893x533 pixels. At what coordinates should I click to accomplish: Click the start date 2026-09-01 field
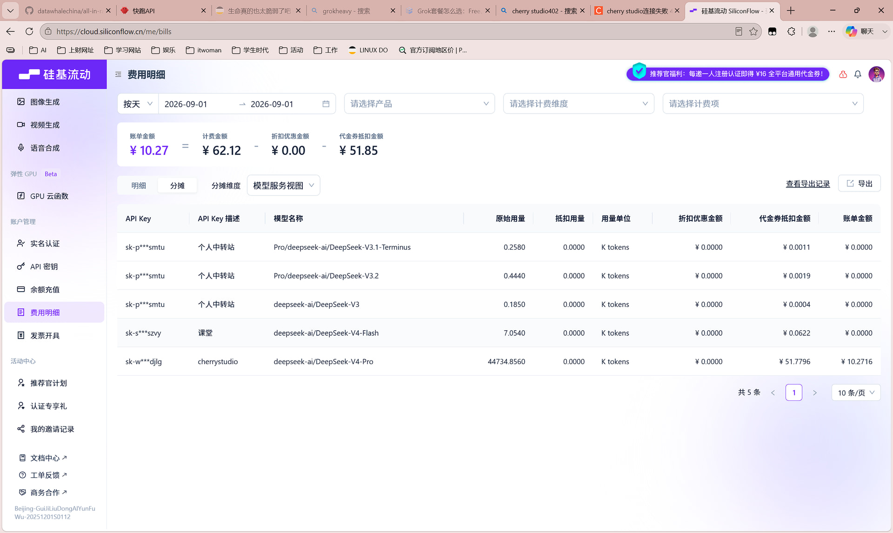click(186, 104)
